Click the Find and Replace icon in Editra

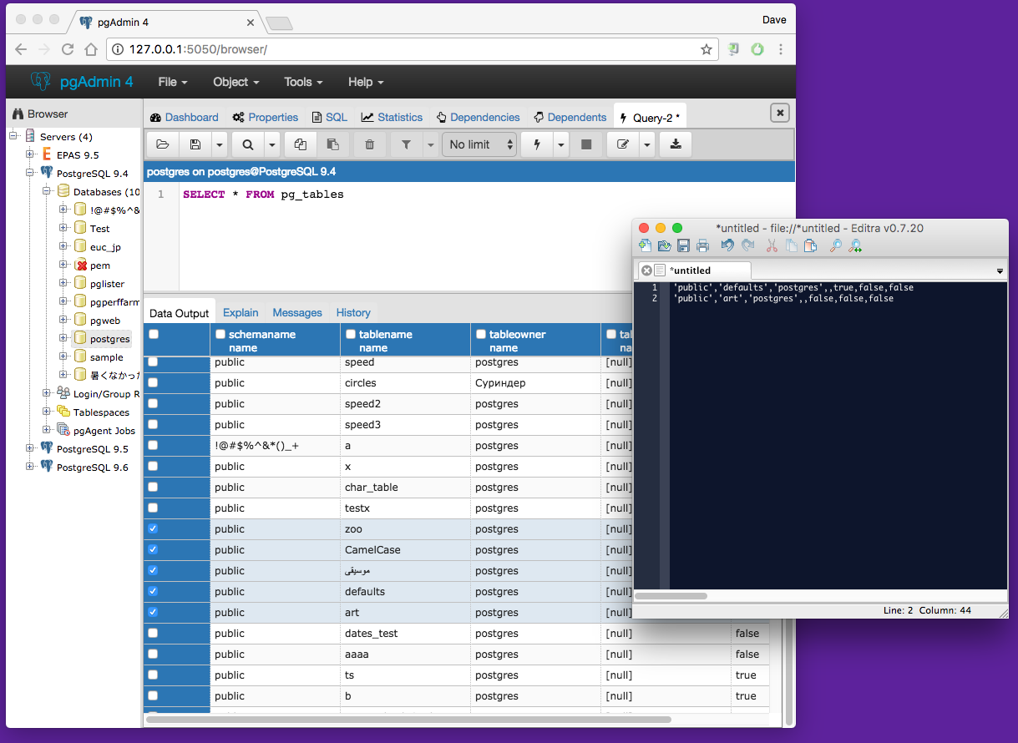[x=855, y=245]
